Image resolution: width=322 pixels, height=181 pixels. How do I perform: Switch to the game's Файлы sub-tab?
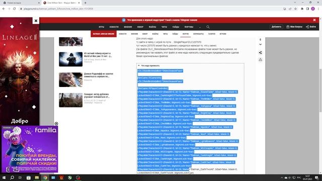(x=155, y=34)
